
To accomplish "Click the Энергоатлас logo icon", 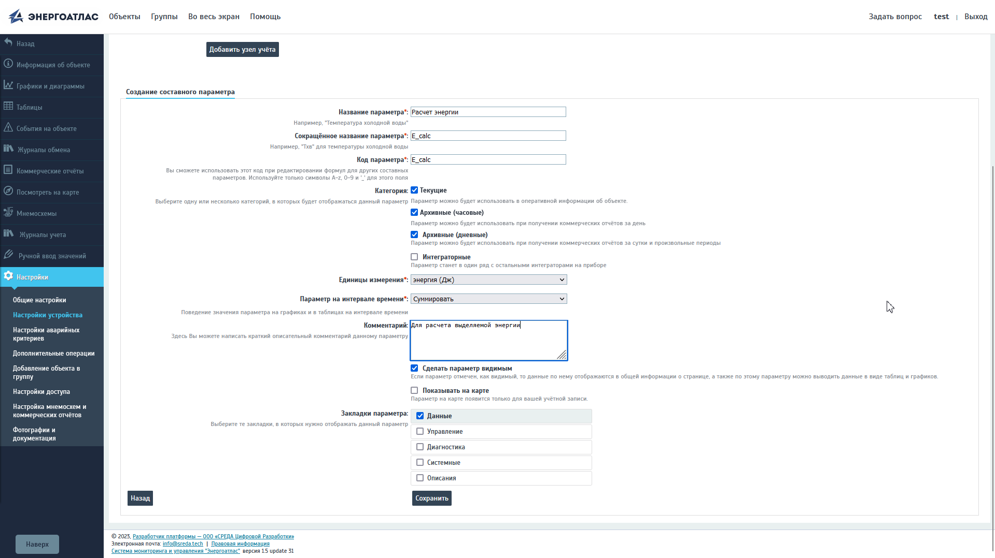I will click(16, 17).
